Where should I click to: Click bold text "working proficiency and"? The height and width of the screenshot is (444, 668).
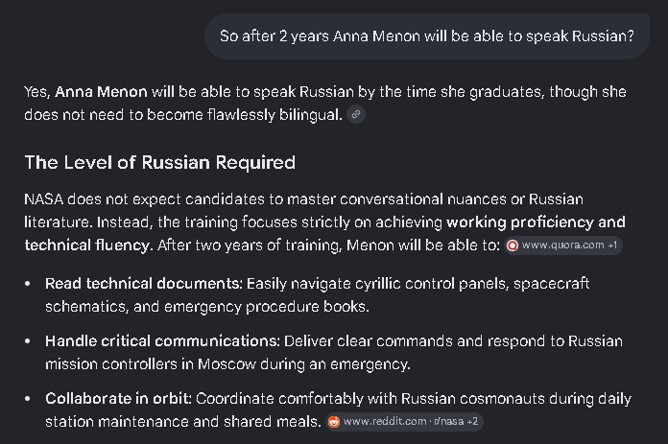[x=536, y=222]
